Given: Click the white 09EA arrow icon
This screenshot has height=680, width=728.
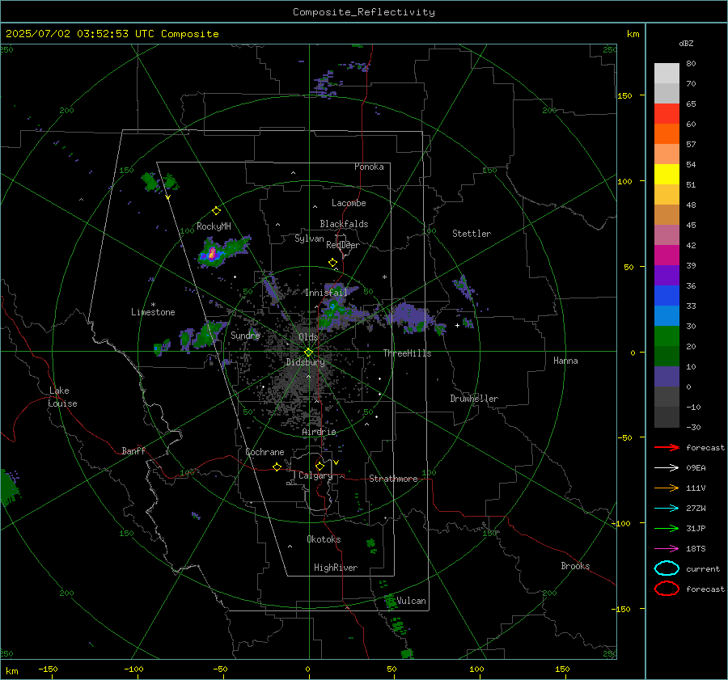Looking at the screenshot, I should (x=667, y=467).
